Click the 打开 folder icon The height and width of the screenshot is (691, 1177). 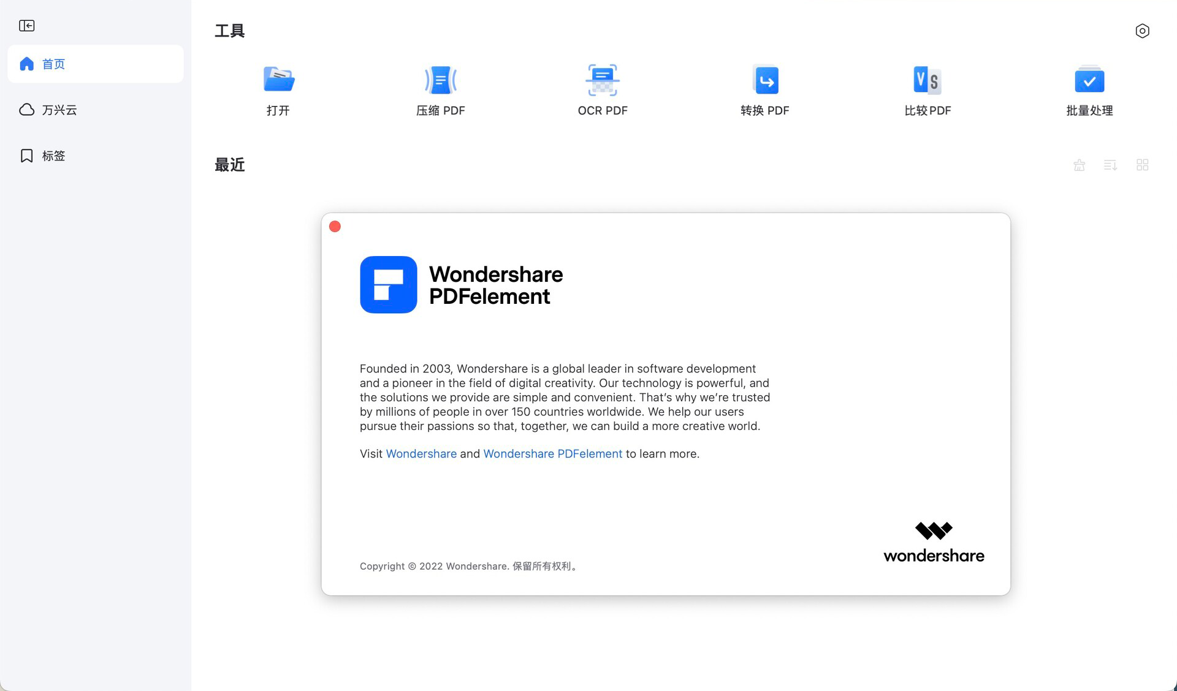pos(278,80)
